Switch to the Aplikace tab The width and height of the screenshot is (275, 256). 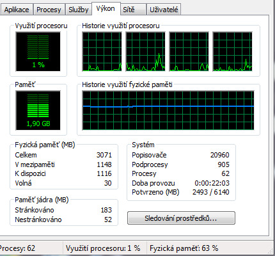(17, 10)
